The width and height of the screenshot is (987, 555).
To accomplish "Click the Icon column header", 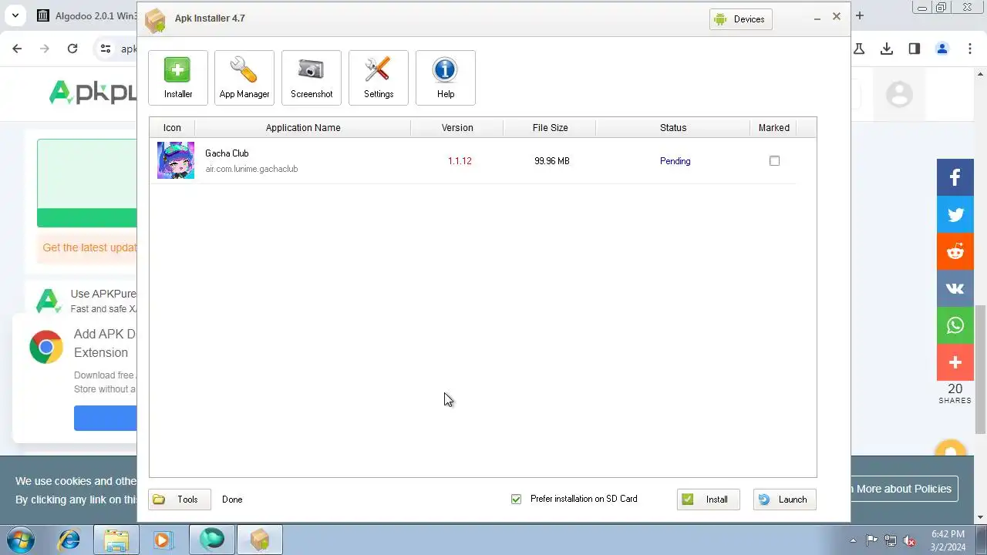I will click(172, 128).
